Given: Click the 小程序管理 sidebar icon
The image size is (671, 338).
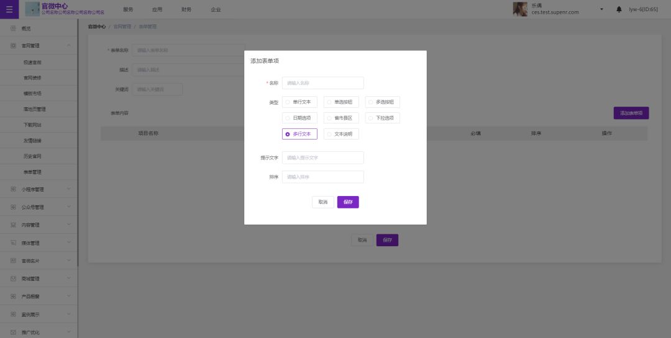Looking at the screenshot, I should (13, 190).
